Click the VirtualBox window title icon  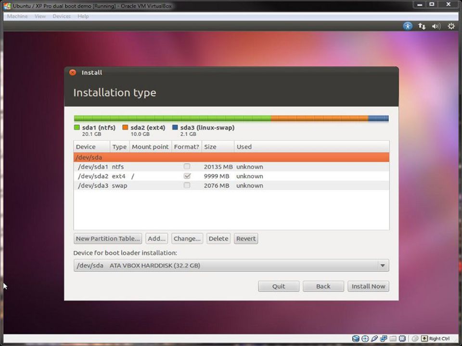pos(7,6)
